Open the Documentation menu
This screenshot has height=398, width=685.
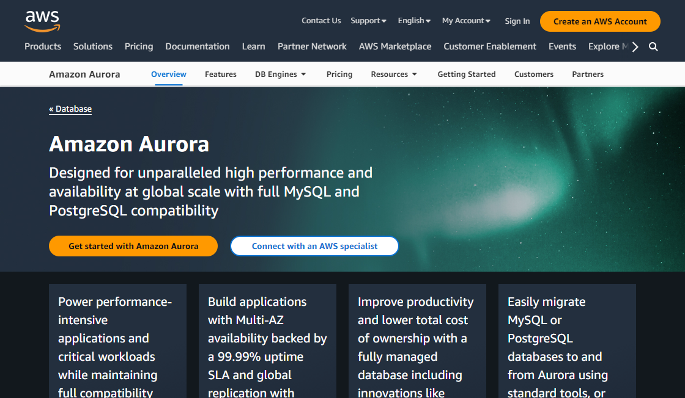click(x=198, y=46)
